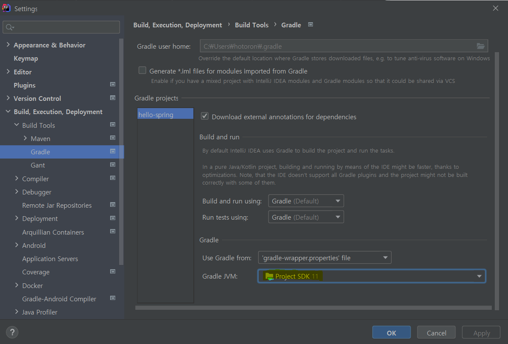Expand the Java Profiler node
Image resolution: width=508 pixels, height=344 pixels.
[17, 312]
